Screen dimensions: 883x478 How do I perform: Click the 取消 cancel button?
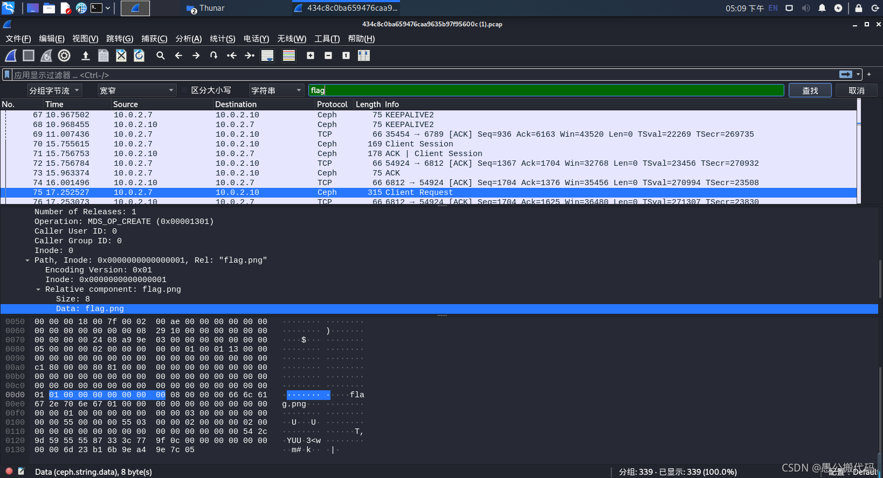click(x=857, y=90)
